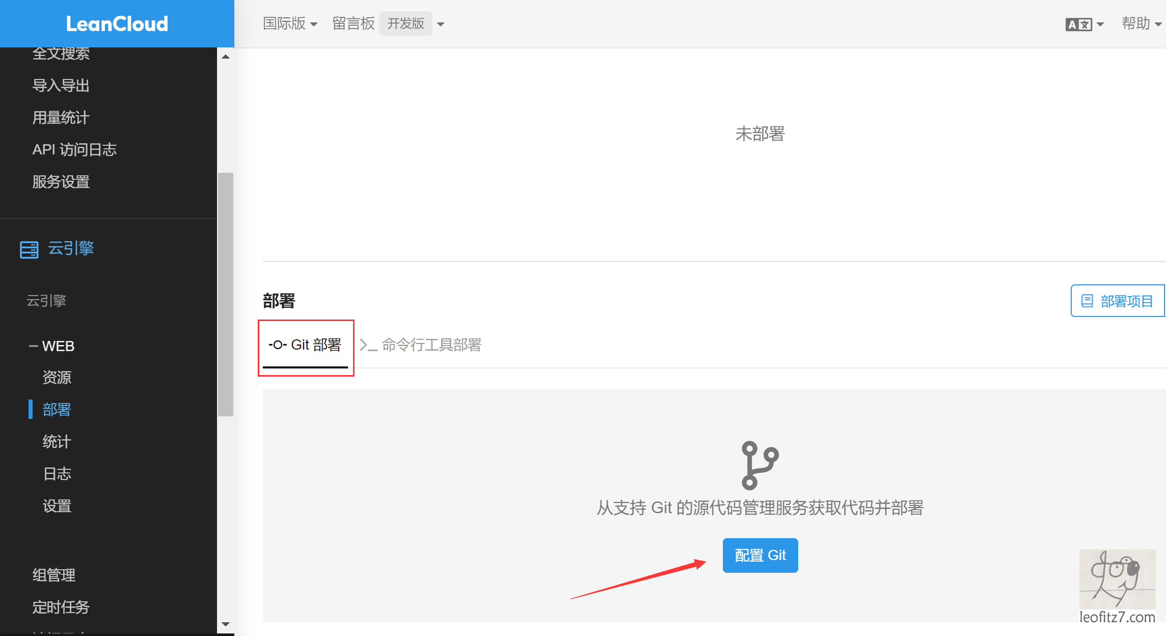Viewport: 1166px width, 636px height.
Task: Open the 帮助 dropdown menu
Action: pos(1141,24)
